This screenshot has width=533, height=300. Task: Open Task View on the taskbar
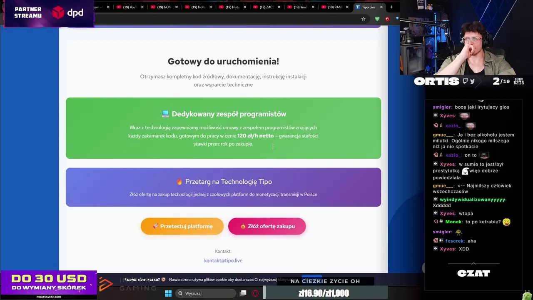[244, 293]
